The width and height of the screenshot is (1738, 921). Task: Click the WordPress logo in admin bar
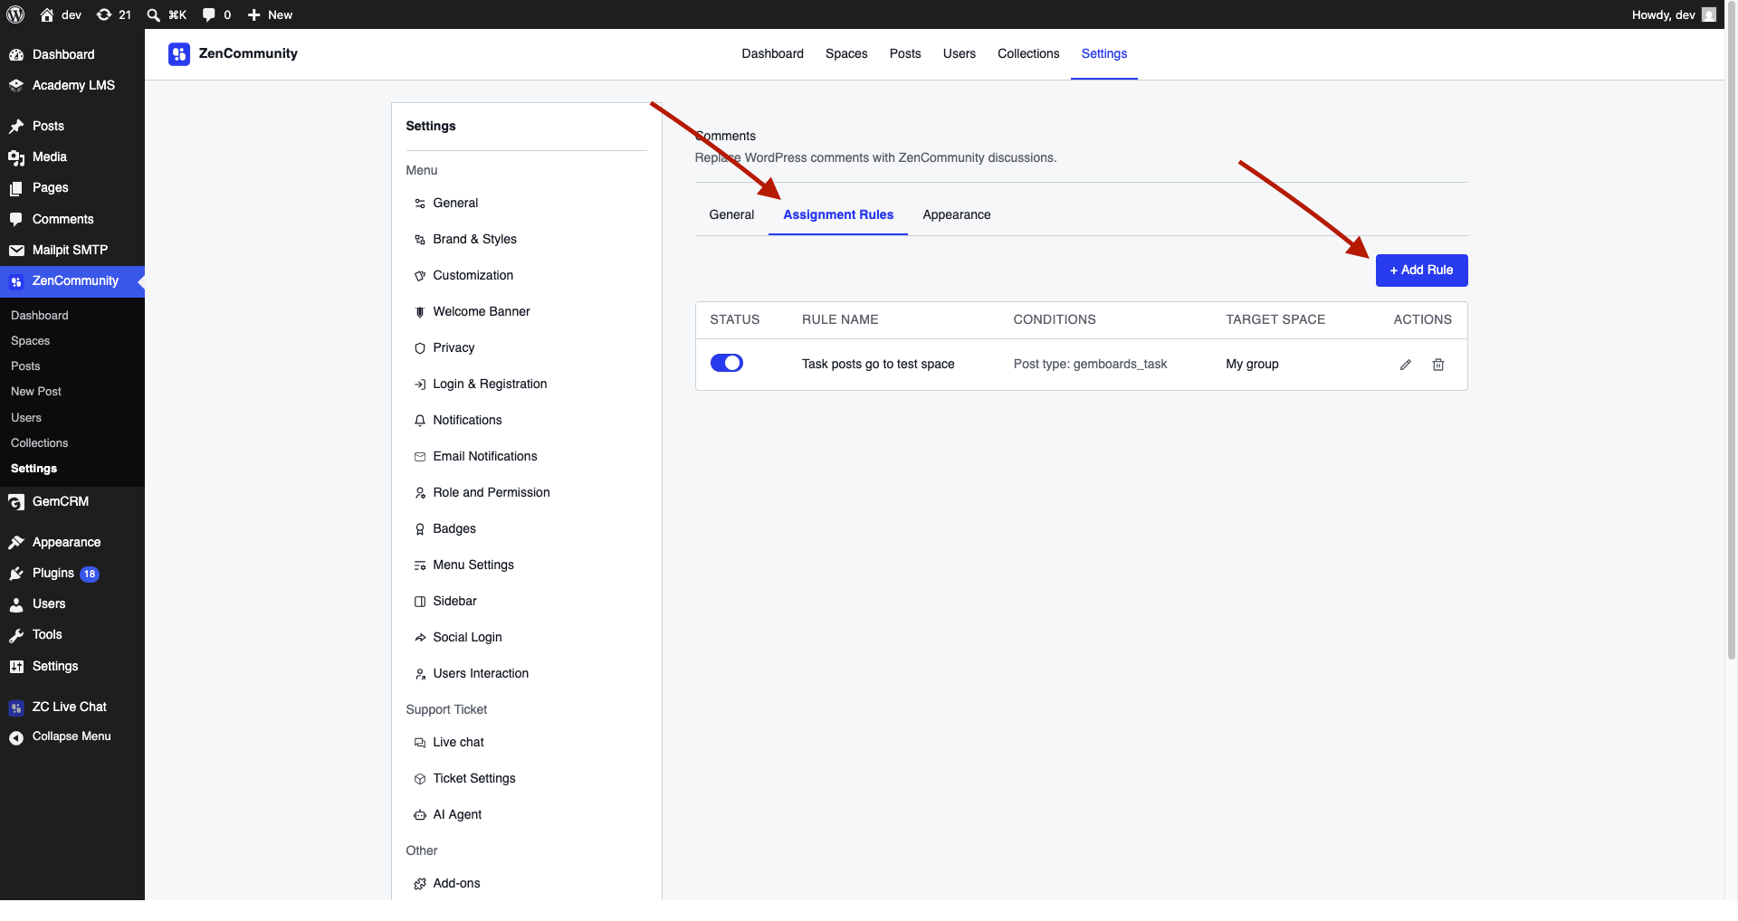point(15,14)
